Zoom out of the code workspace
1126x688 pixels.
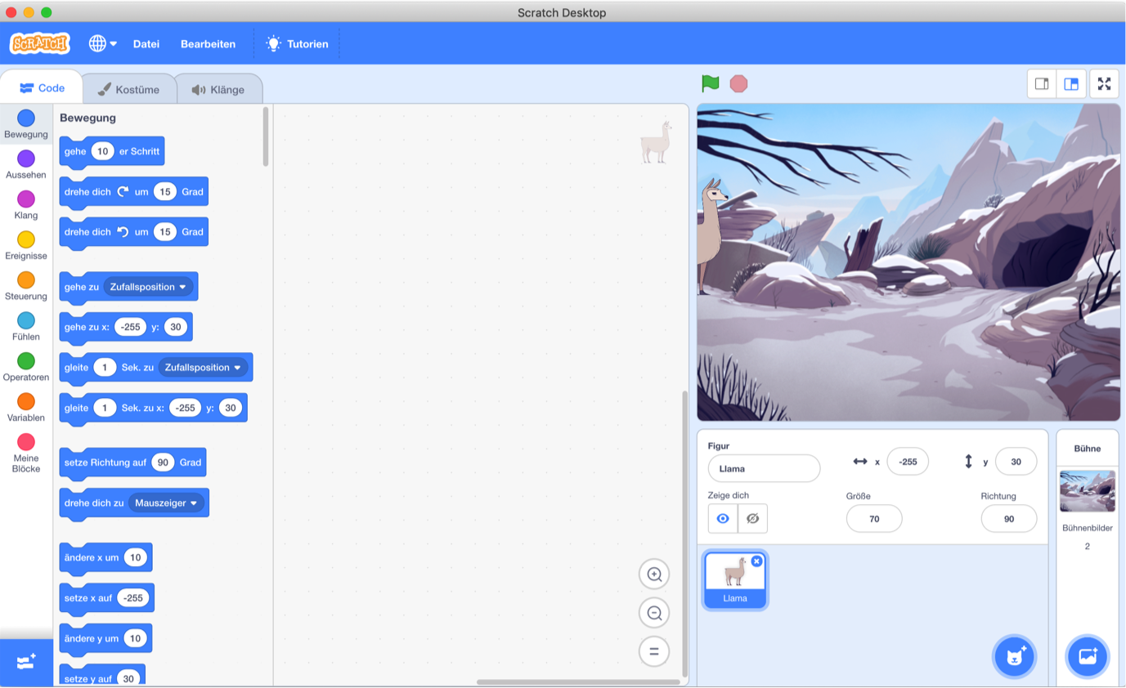[653, 613]
